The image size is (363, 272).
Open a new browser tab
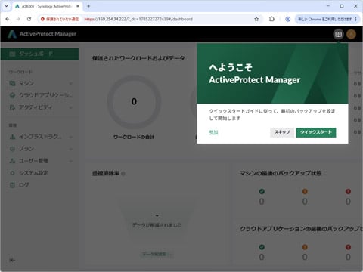[x=88, y=6]
